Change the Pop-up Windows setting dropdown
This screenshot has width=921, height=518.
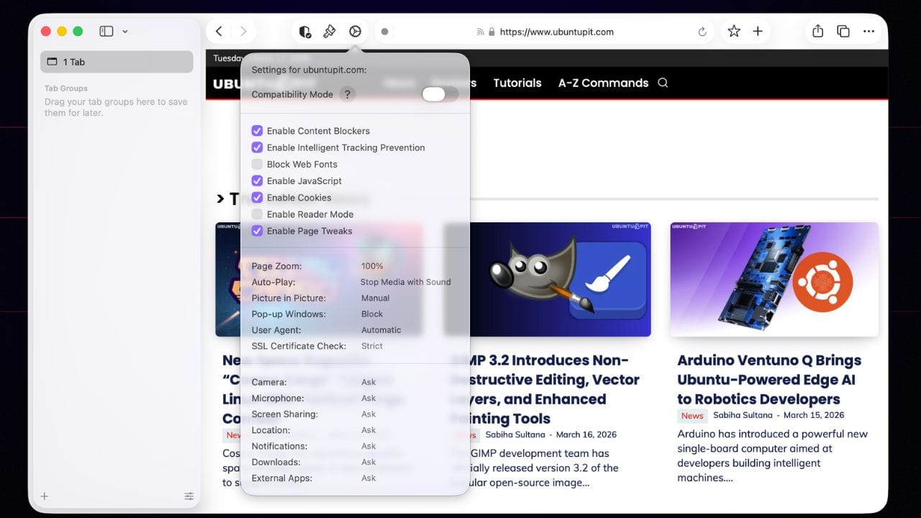pos(372,314)
